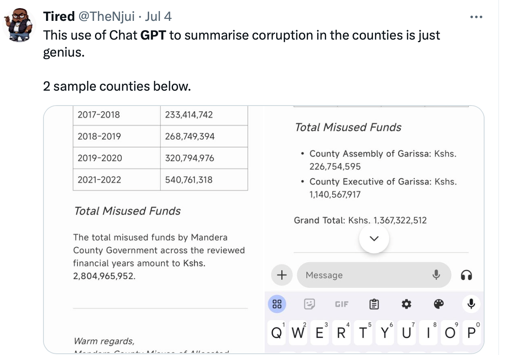Open the keyboard theme palette icon
This screenshot has width=508, height=355.
coord(439,304)
